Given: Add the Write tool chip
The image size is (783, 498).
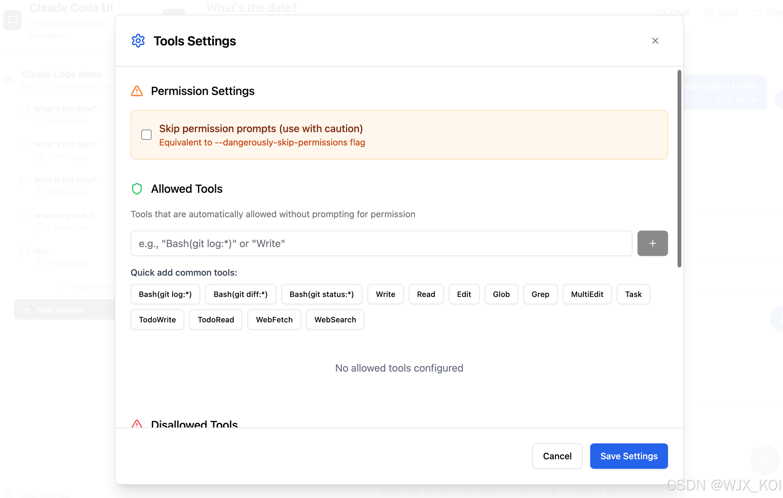Looking at the screenshot, I should (x=385, y=294).
